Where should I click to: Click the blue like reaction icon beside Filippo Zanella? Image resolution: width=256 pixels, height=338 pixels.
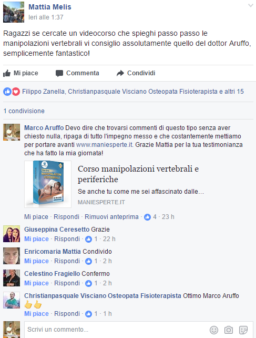tap(7, 92)
